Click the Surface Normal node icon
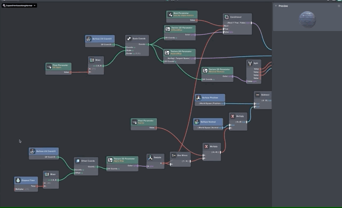Screen dimensions: 342x208 click(x=197, y=122)
